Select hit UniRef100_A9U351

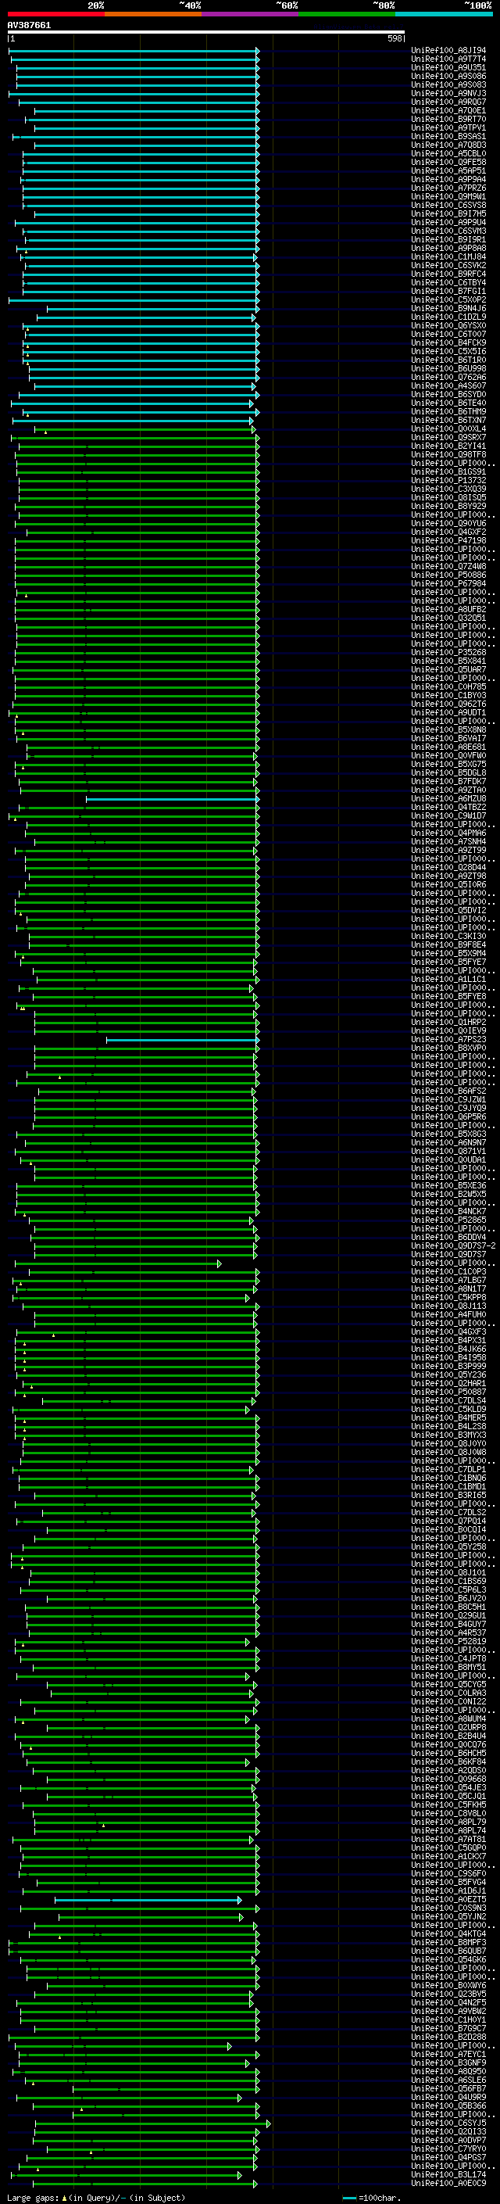tap(448, 67)
